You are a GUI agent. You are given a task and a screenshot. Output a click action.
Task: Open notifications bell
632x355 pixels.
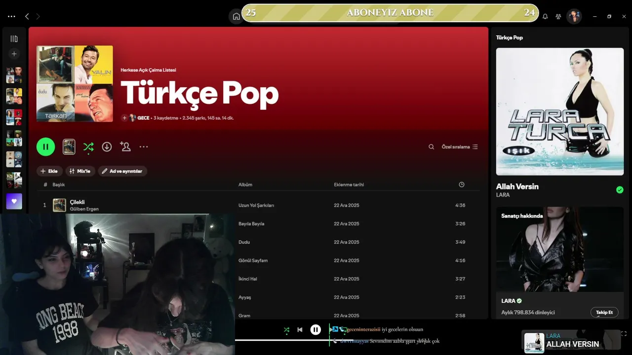click(545, 16)
